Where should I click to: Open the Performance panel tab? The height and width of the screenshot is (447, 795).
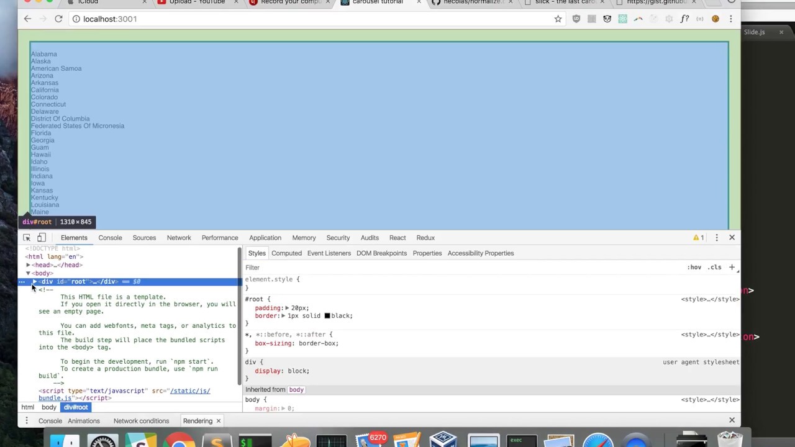coord(220,238)
